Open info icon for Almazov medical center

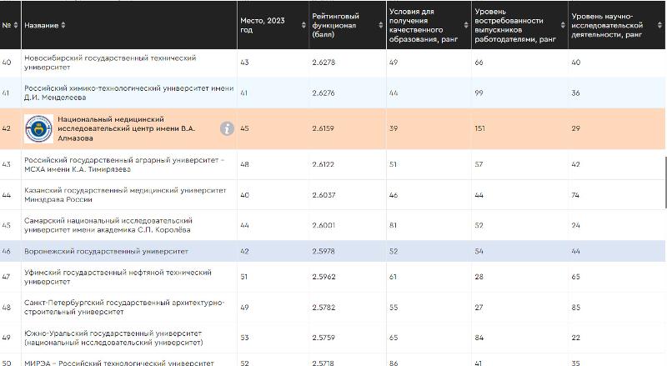coord(226,128)
